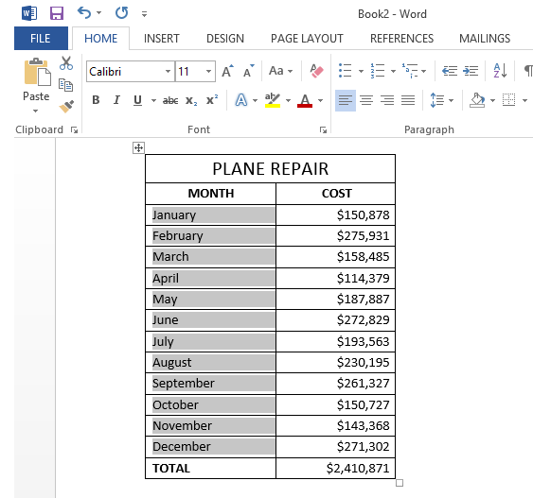Center the text alignment
533x498 pixels.
click(x=366, y=100)
